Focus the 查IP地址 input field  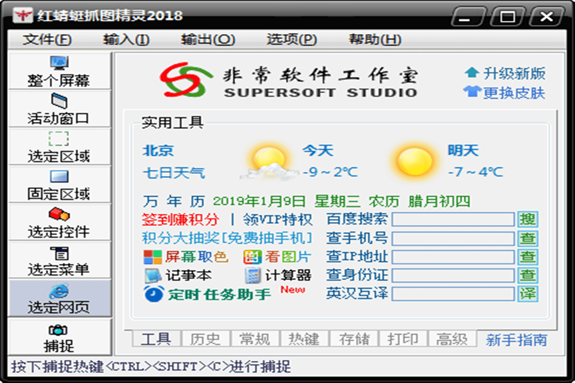[x=453, y=257]
